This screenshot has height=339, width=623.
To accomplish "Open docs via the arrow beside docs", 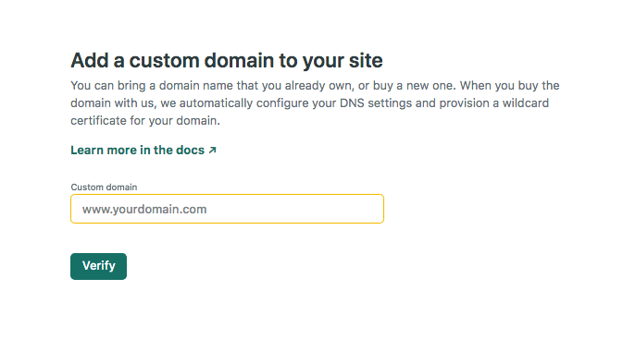I will (x=213, y=150).
